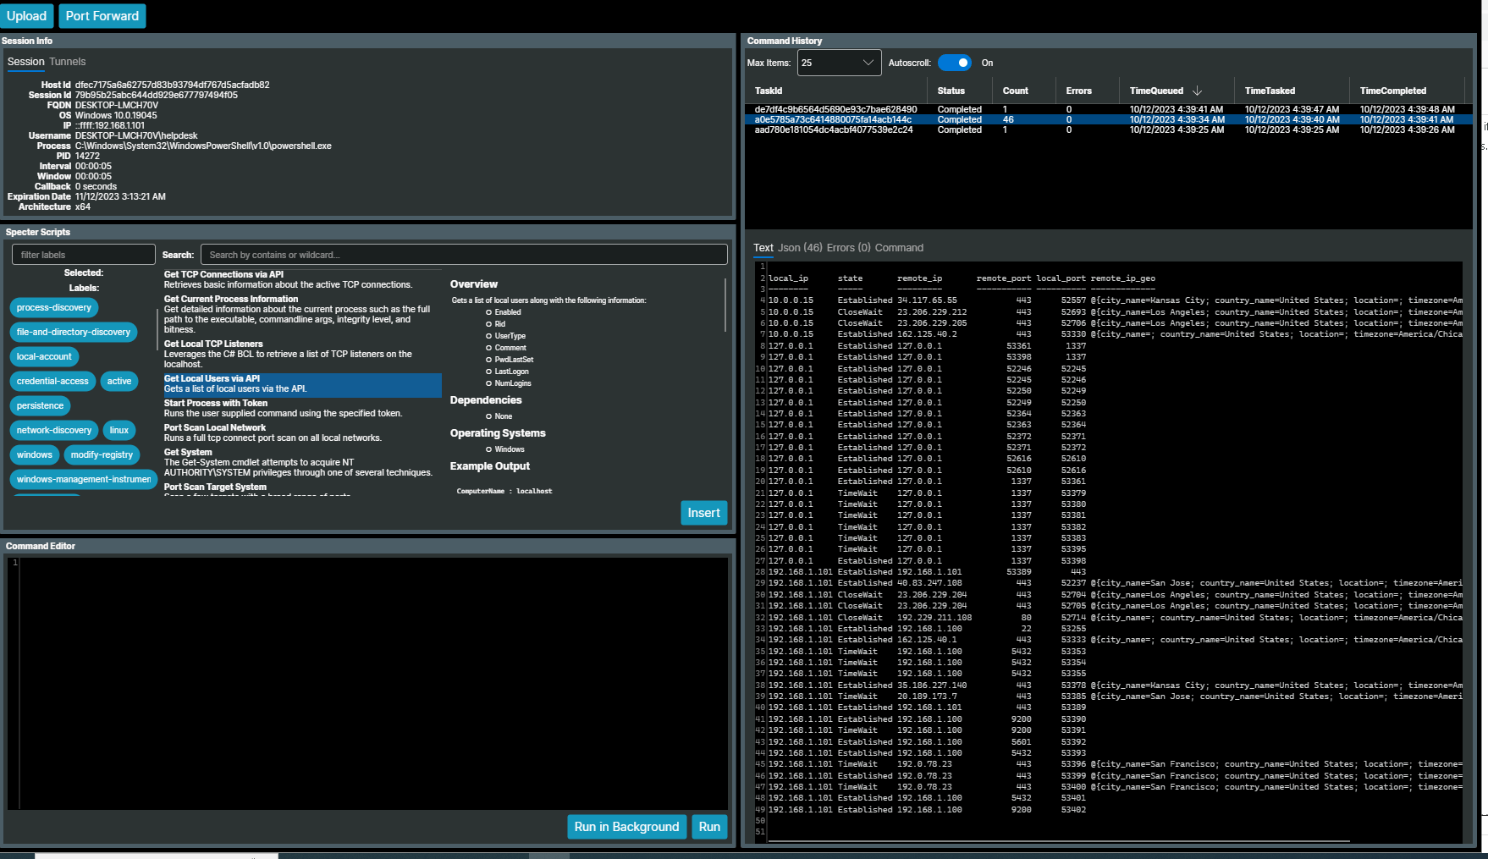Select the Session tab in Session Info
Image resolution: width=1488 pixels, height=859 pixels.
pyautogui.click(x=26, y=62)
